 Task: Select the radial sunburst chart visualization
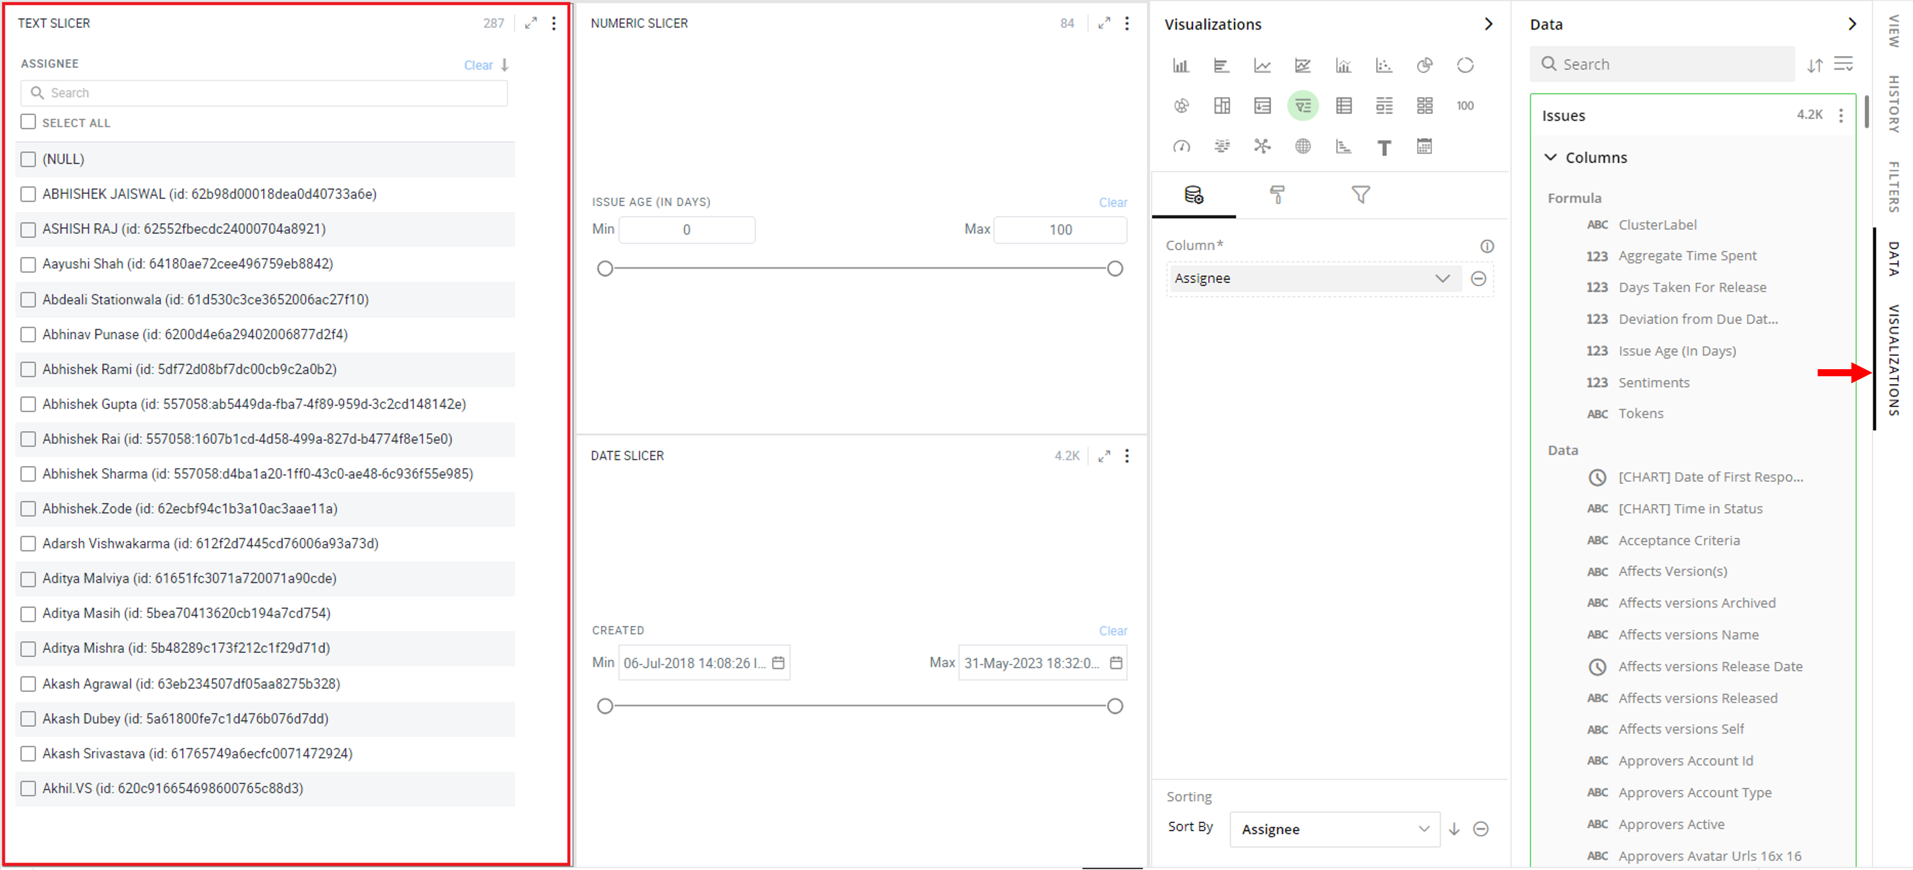(1181, 105)
